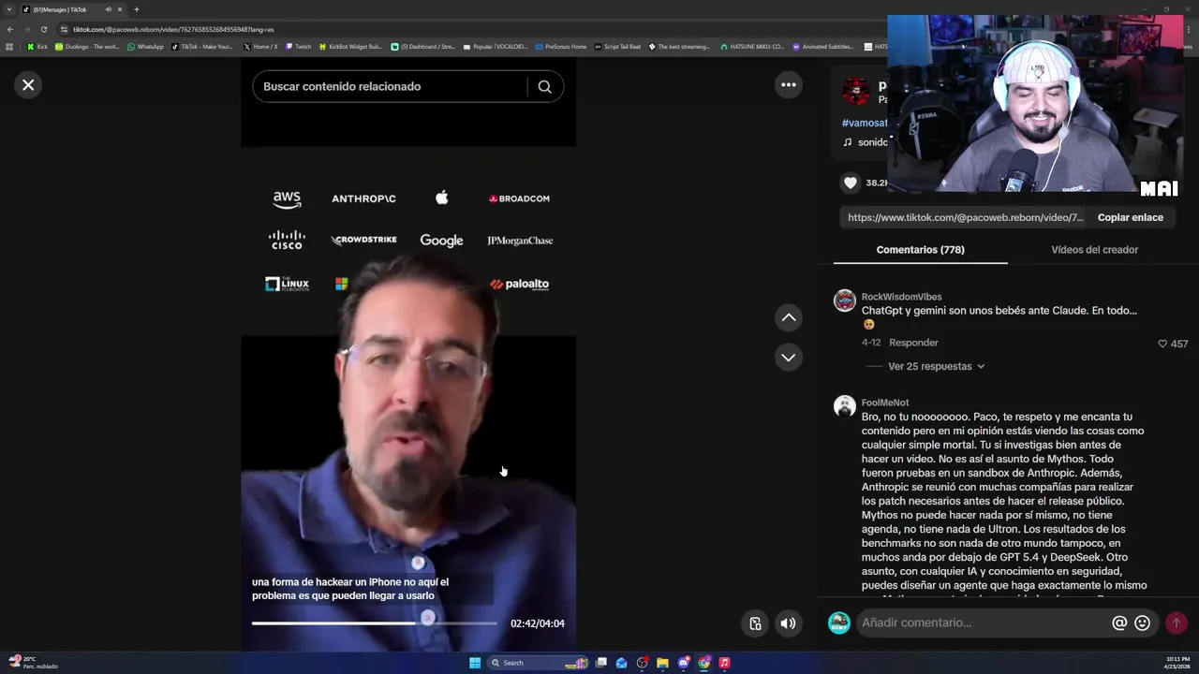Switch to 'Comentarios (778)' tab
Screen dimensions: 1199x674
pos(920,250)
